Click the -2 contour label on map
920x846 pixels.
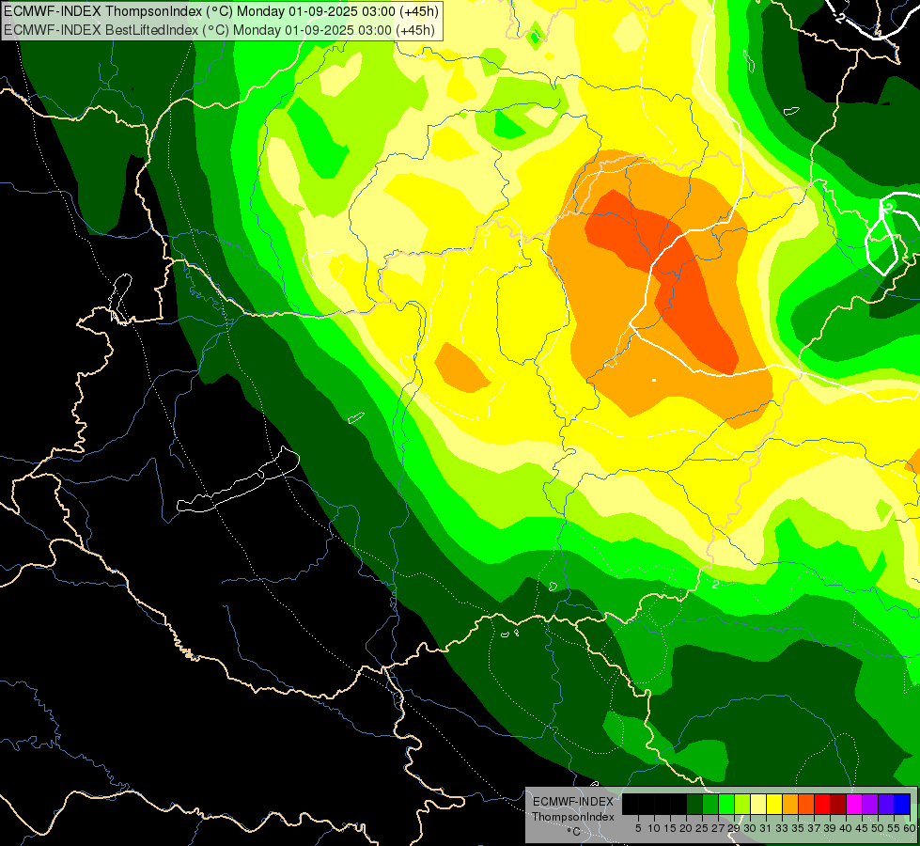coord(840,18)
